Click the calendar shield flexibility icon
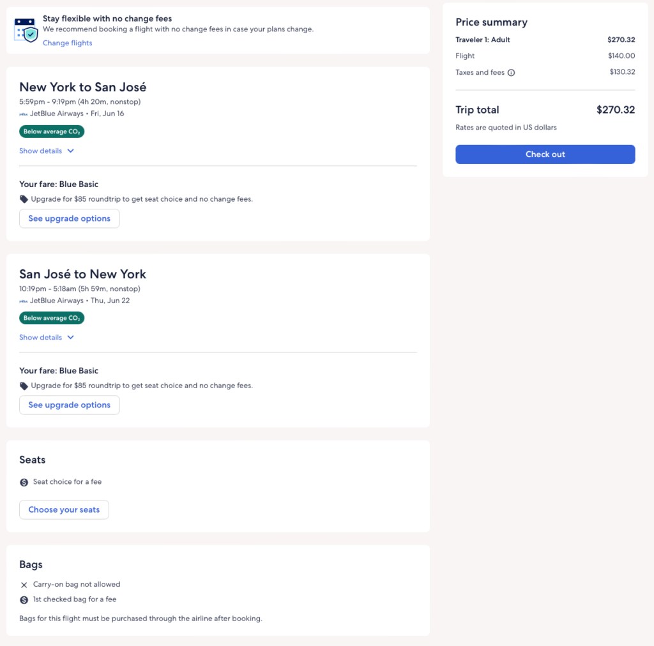The width and height of the screenshot is (654, 646). pos(26,30)
